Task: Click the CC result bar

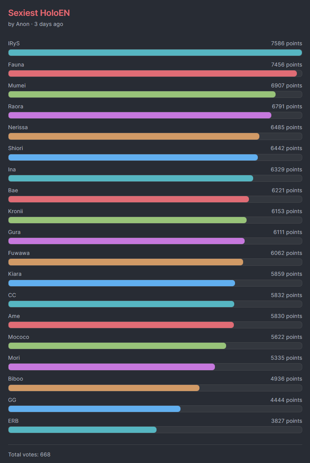Action: [155, 304]
